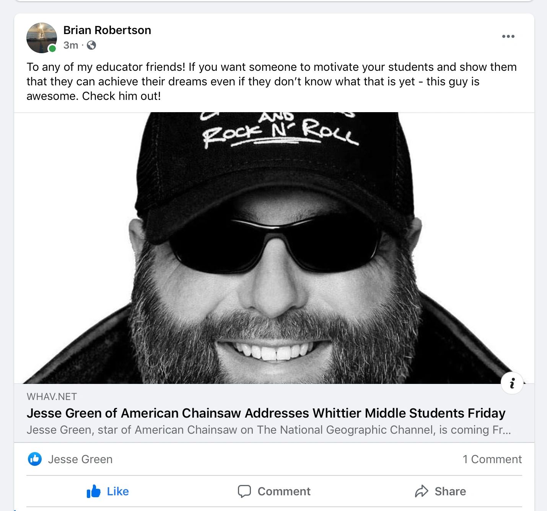Open the link info "i" icon
This screenshot has width=547, height=511.
tap(512, 383)
